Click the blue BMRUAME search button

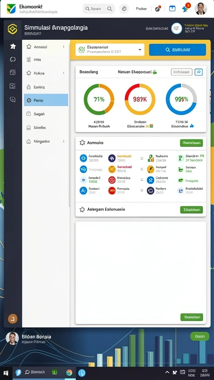coord(177,50)
